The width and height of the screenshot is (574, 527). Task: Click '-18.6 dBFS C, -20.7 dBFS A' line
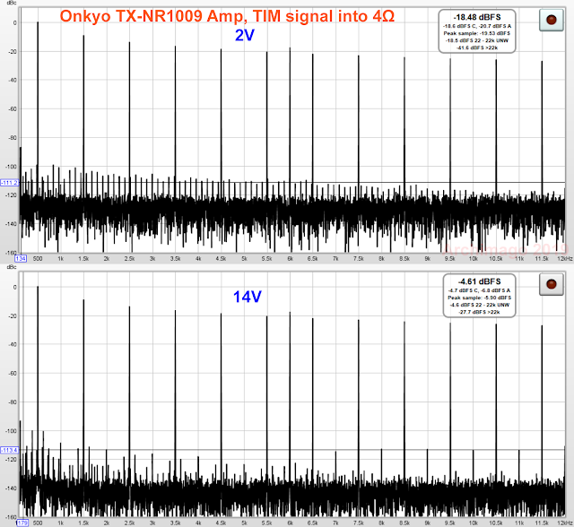477,26
